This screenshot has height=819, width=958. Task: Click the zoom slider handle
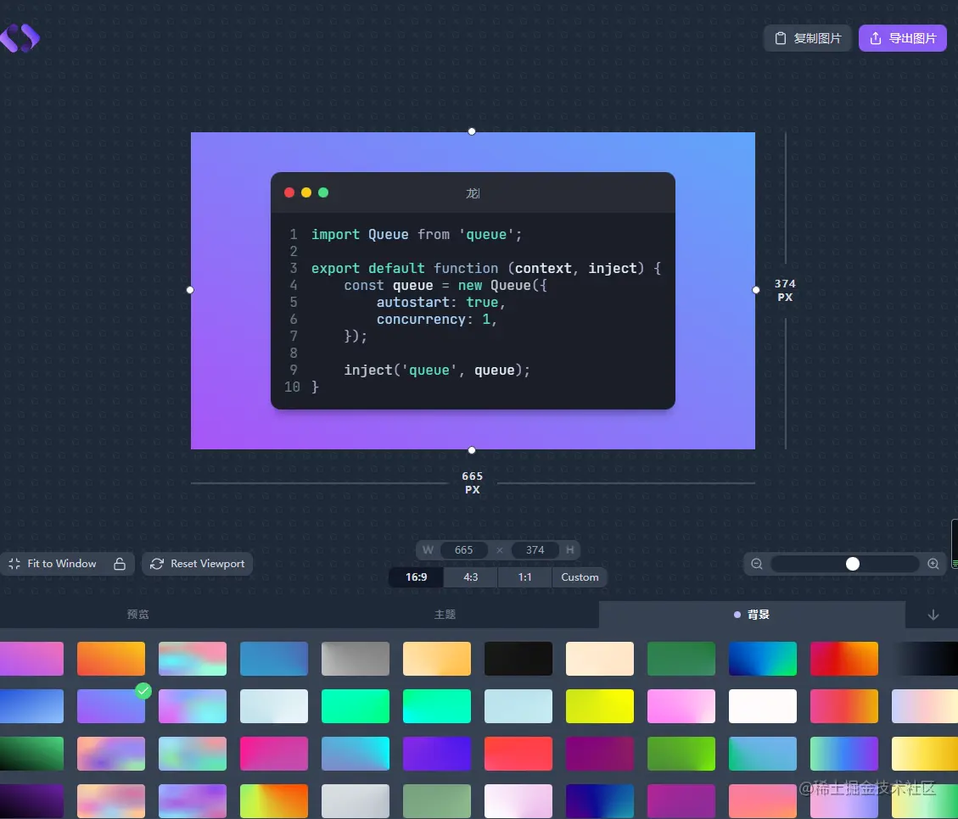pyautogui.click(x=852, y=564)
